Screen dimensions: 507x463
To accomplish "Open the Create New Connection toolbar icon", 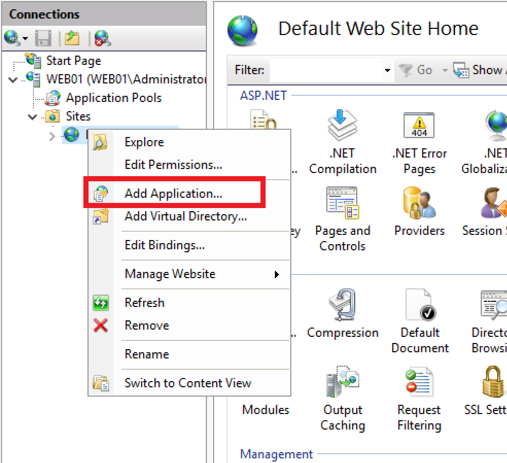I will tap(12, 38).
